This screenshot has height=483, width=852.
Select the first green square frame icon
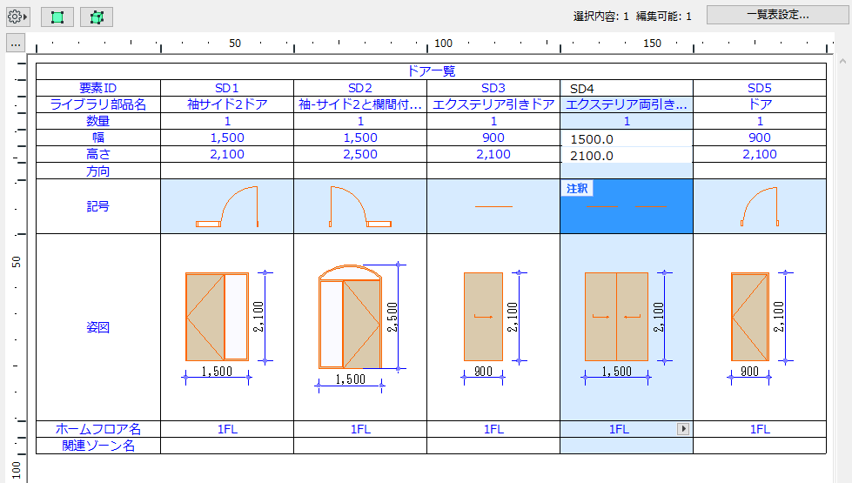57,17
